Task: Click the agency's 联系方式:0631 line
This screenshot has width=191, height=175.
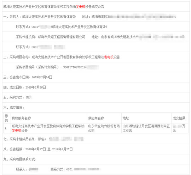Action: click(x=40, y=47)
